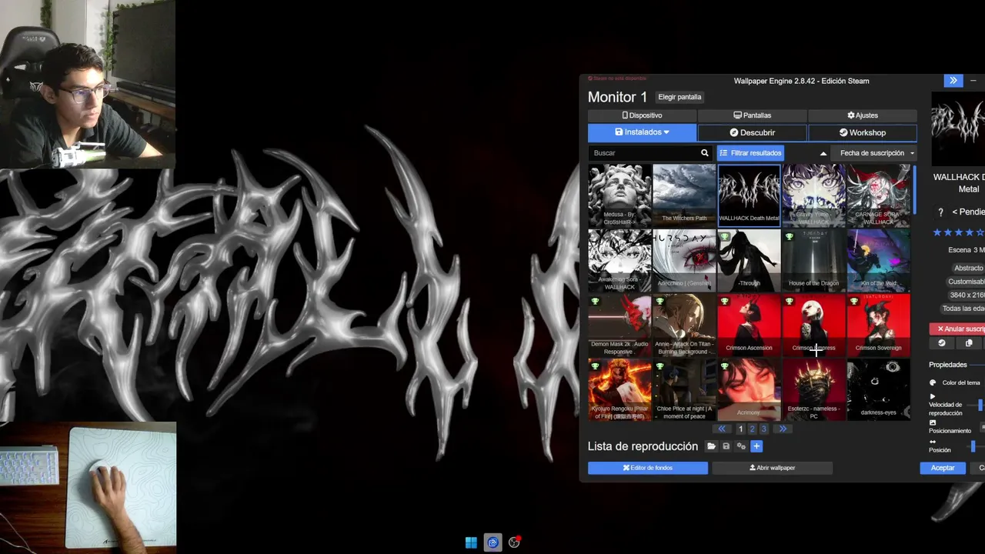Click the Anular suscripción button
Viewport: 985px width, 554px height.
coord(957,329)
